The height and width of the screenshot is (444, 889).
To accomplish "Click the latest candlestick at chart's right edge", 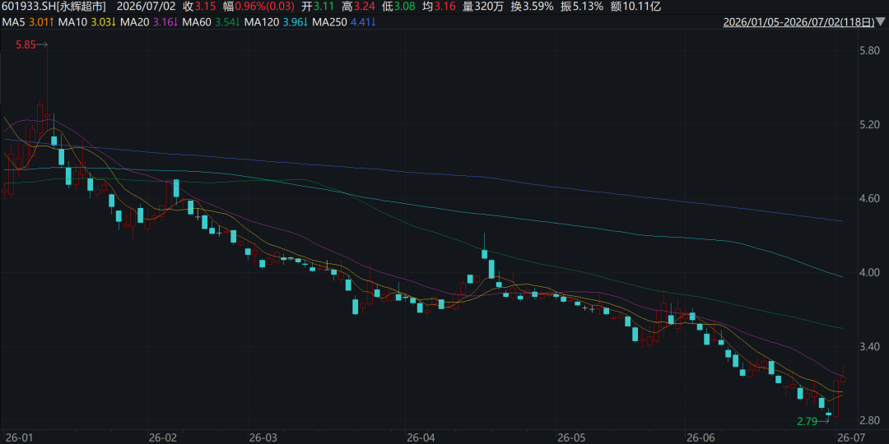I will tap(843, 379).
